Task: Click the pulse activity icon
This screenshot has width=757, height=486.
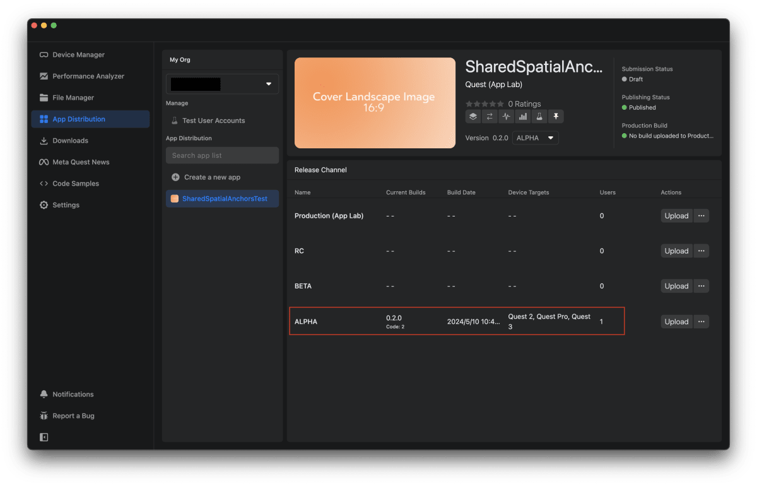Action: click(x=506, y=117)
